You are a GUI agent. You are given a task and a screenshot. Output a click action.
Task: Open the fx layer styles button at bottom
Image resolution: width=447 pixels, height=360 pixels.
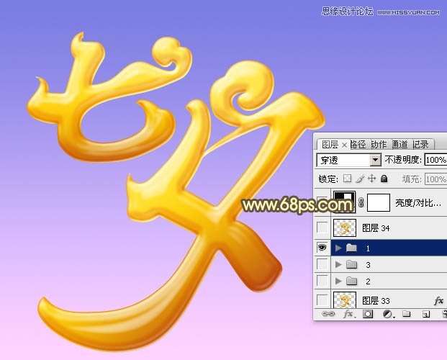click(x=348, y=315)
